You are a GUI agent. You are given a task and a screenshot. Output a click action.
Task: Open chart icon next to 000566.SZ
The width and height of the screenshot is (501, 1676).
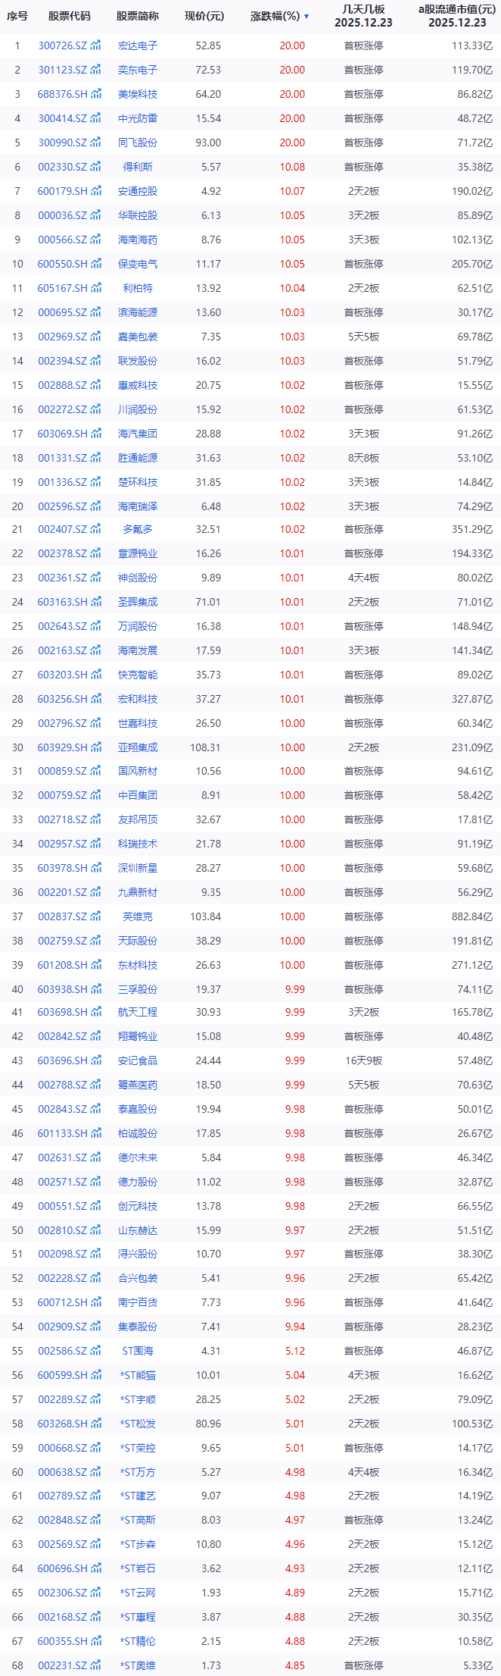(95, 240)
